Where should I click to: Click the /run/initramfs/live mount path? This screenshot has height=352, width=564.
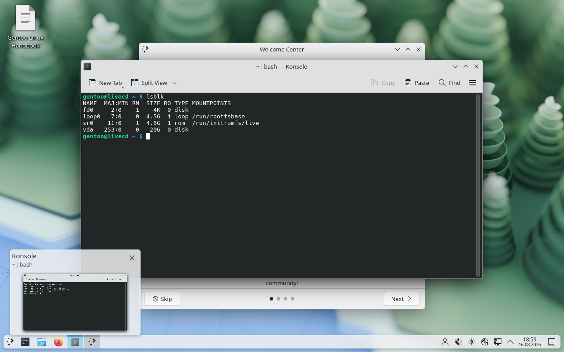click(226, 123)
